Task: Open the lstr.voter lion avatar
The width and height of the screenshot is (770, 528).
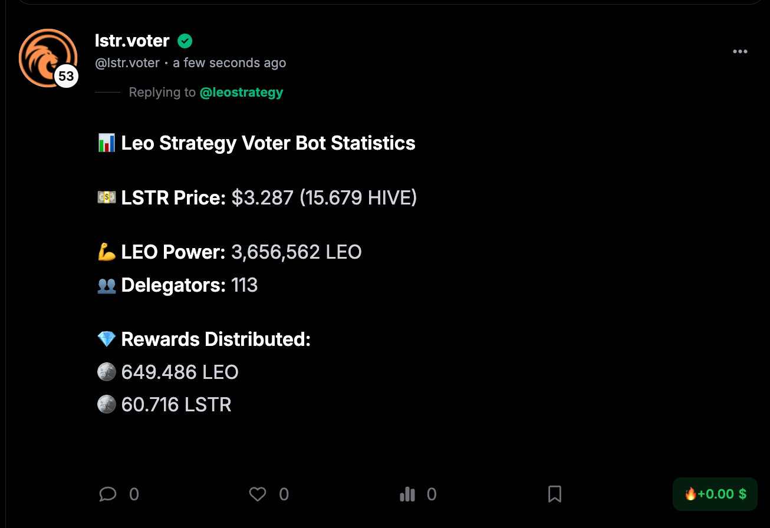Action: tap(46, 56)
